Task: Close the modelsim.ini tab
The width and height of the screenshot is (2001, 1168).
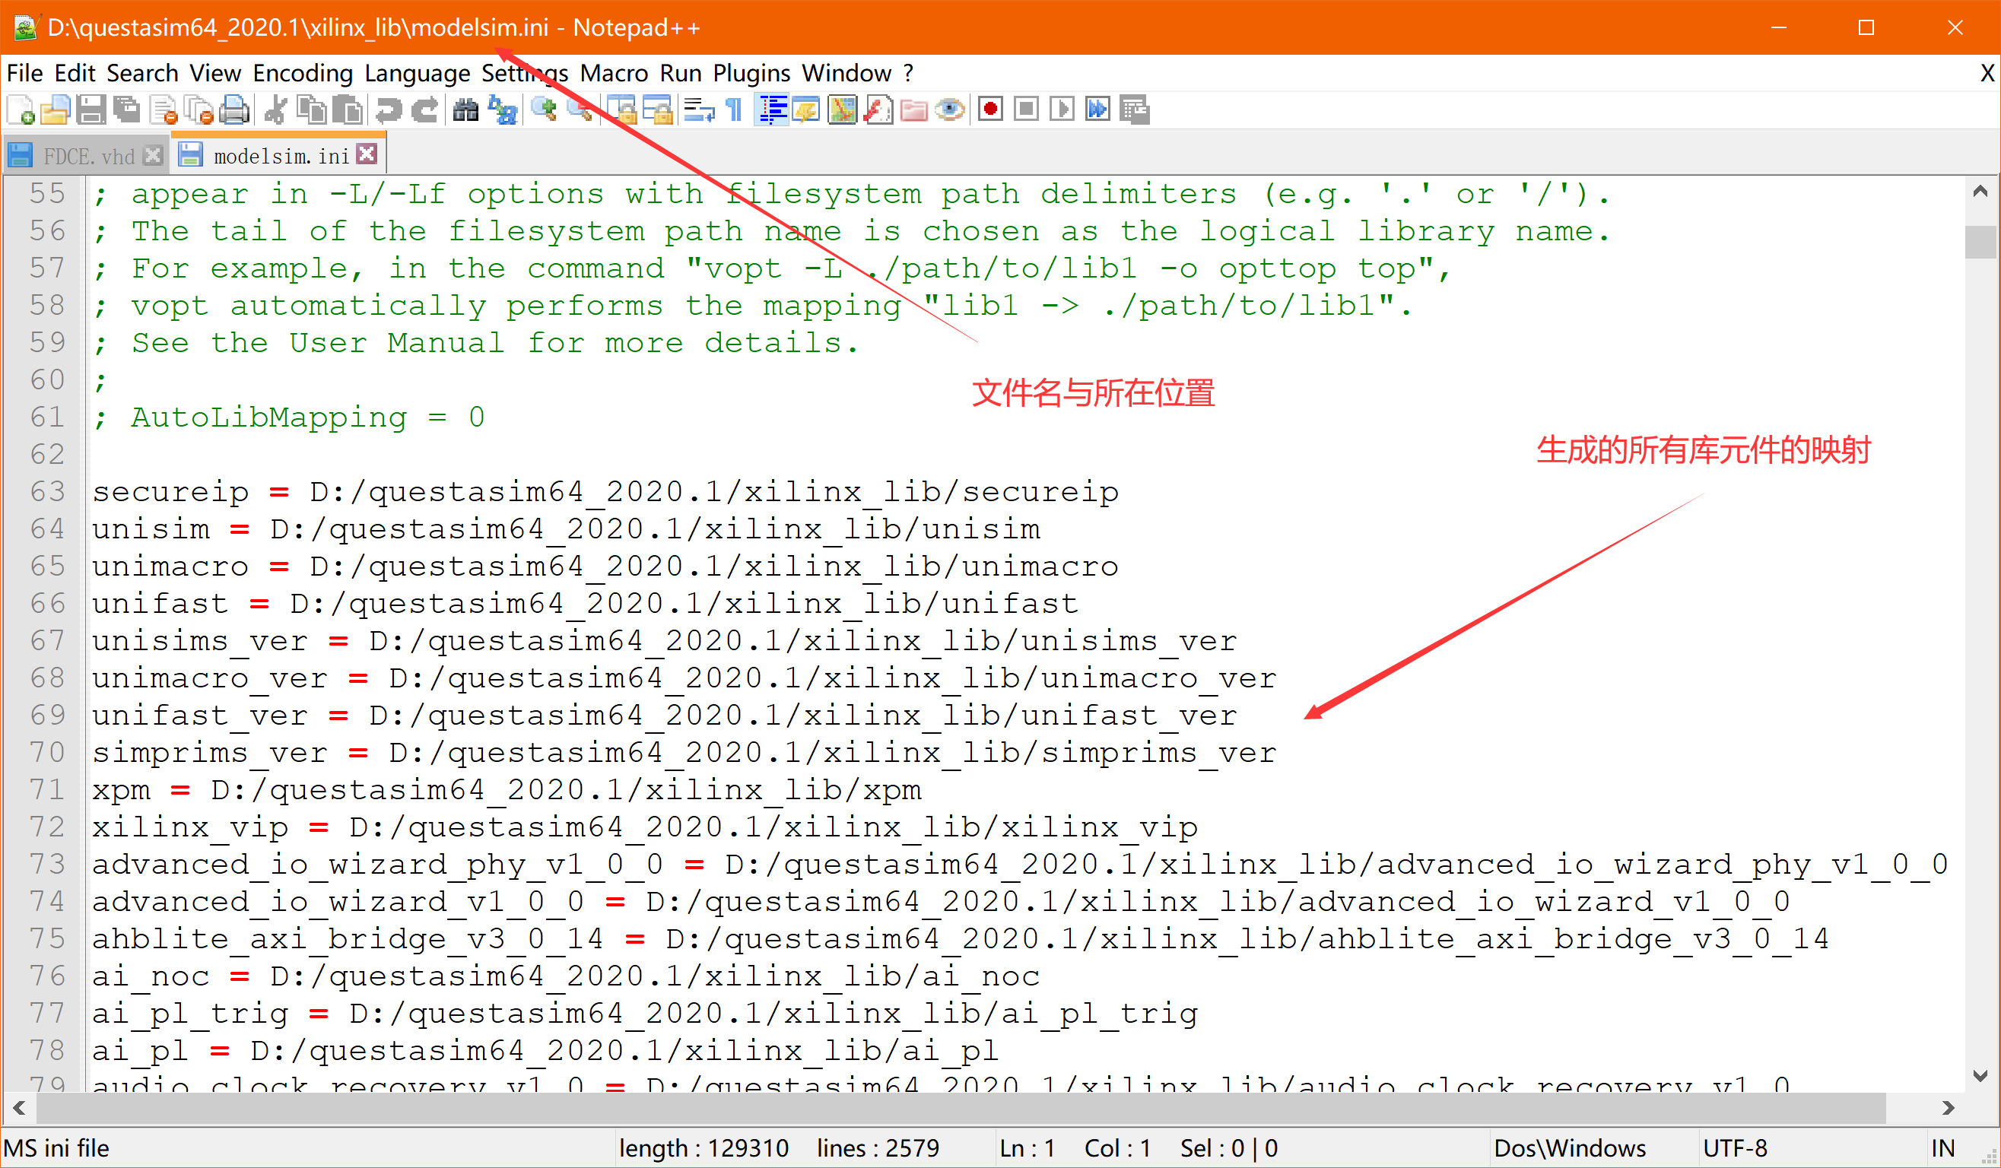Action: pos(367,154)
